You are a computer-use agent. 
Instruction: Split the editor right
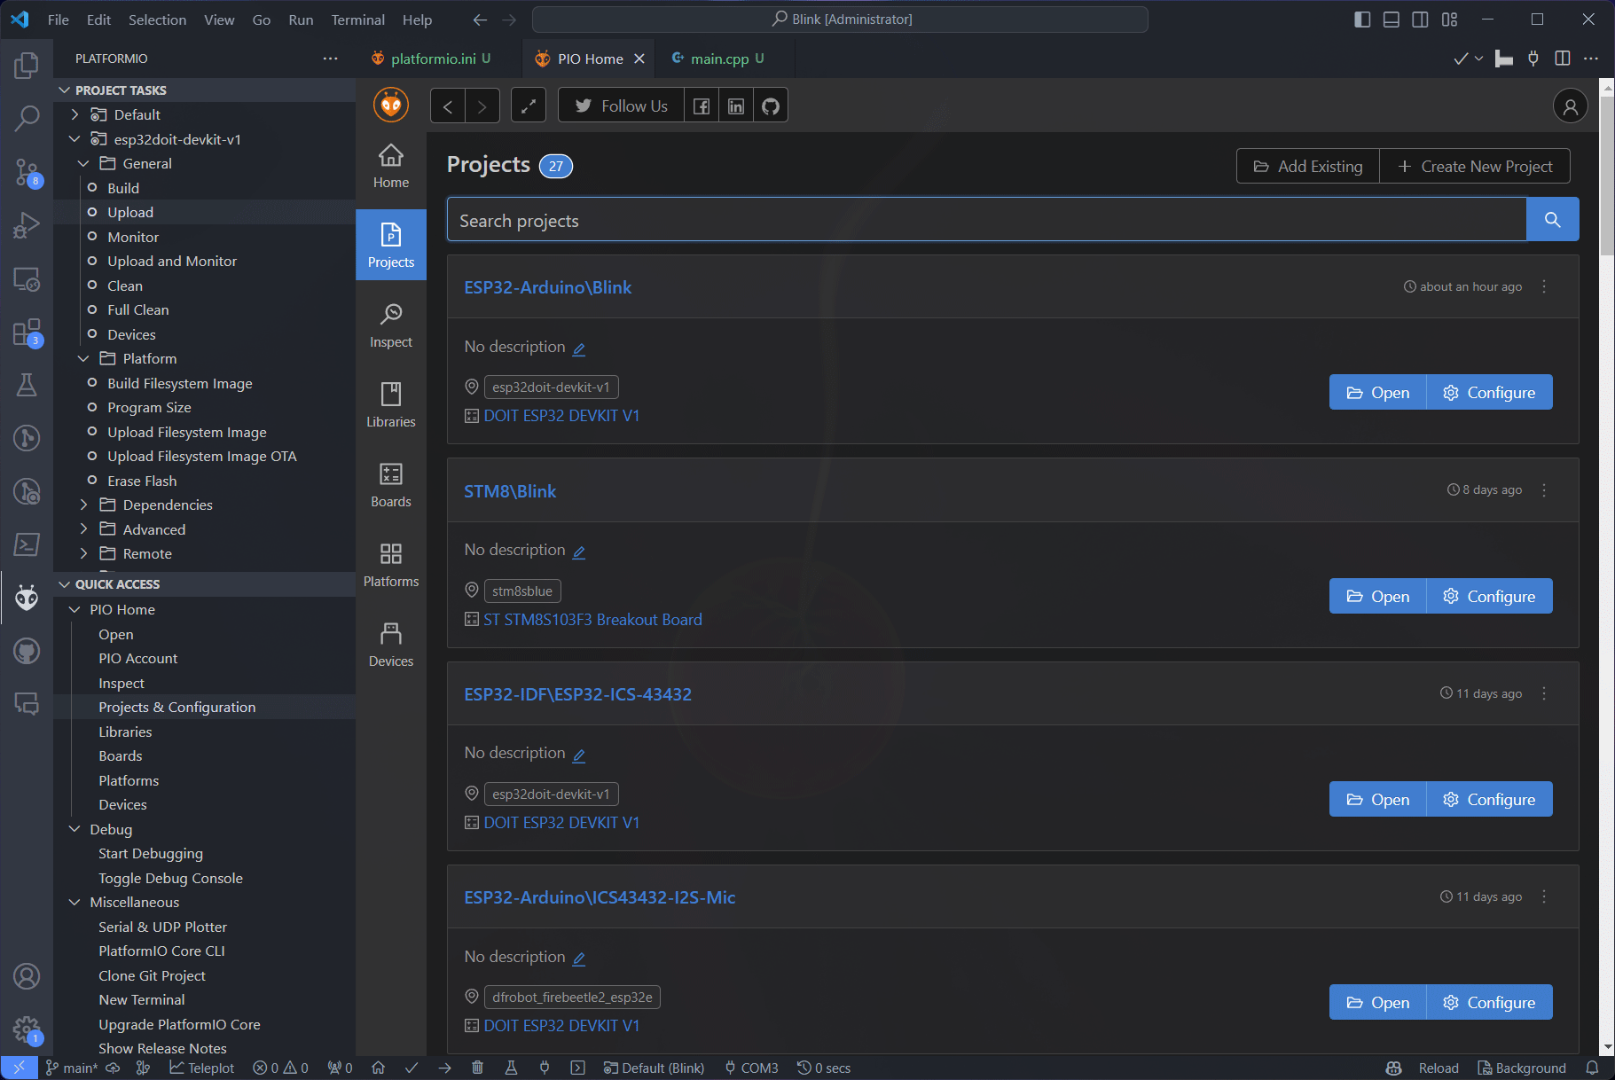[1563, 59]
